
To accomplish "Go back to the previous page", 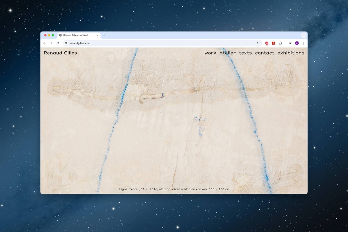I will coord(44,43).
